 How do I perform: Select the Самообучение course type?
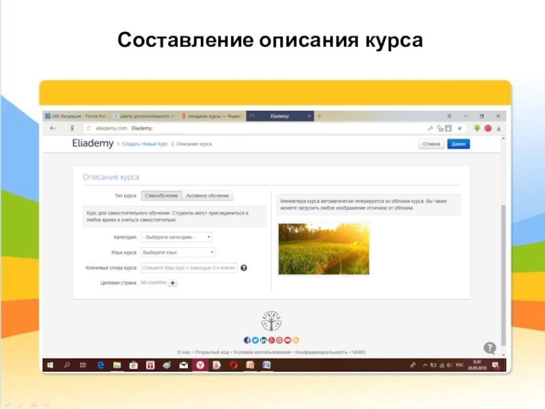161,196
